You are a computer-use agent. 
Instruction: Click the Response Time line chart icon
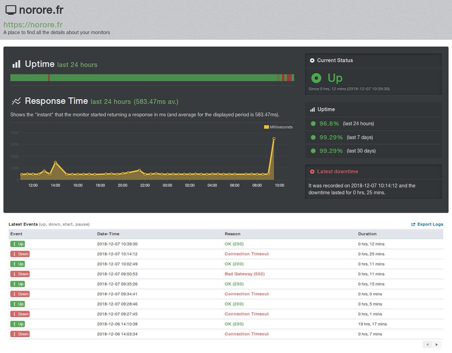[16, 101]
